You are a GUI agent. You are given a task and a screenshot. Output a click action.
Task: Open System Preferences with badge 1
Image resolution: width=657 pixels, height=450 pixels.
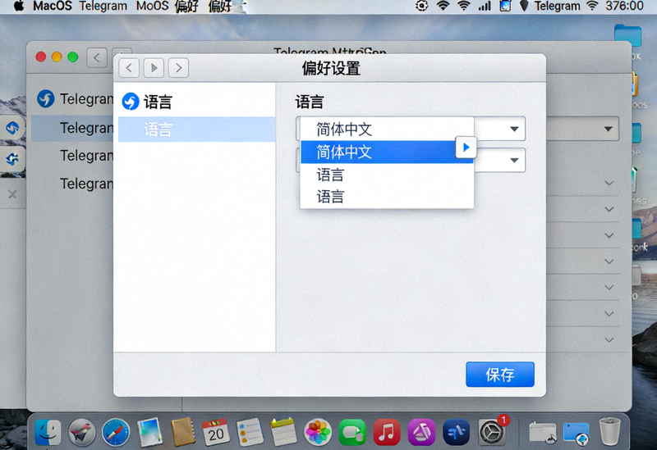(491, 432)
